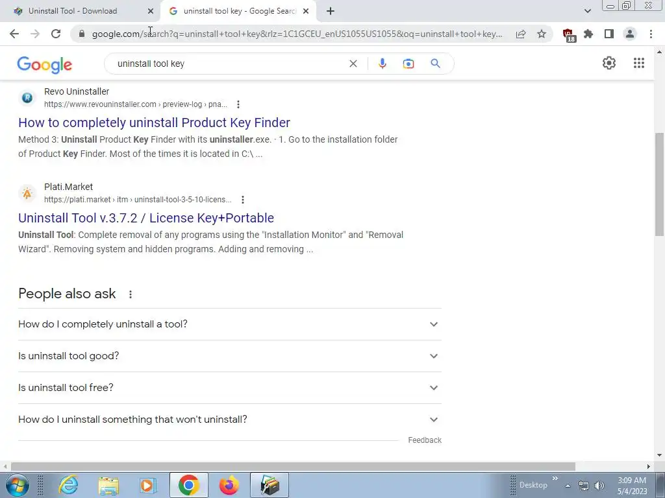Open the uBlock extension icon showing 18
This screenshot has width=665, height=498.
tap(568, 35)
